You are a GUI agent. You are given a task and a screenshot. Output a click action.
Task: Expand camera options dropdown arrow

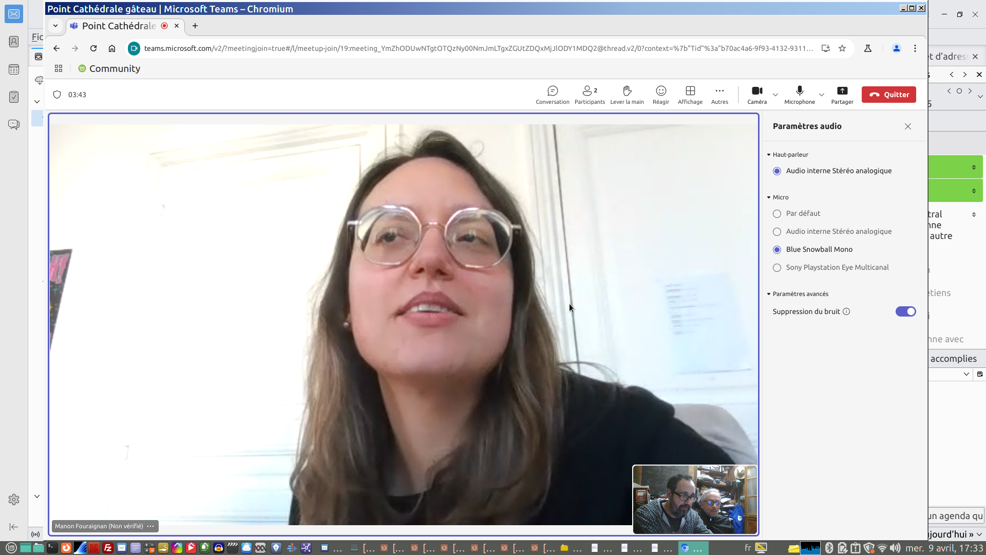(x=775, y=95)
